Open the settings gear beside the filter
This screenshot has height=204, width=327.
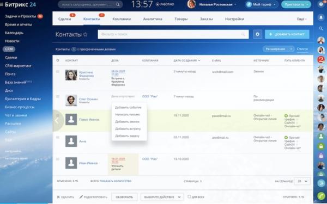click(x=258, y=34)
